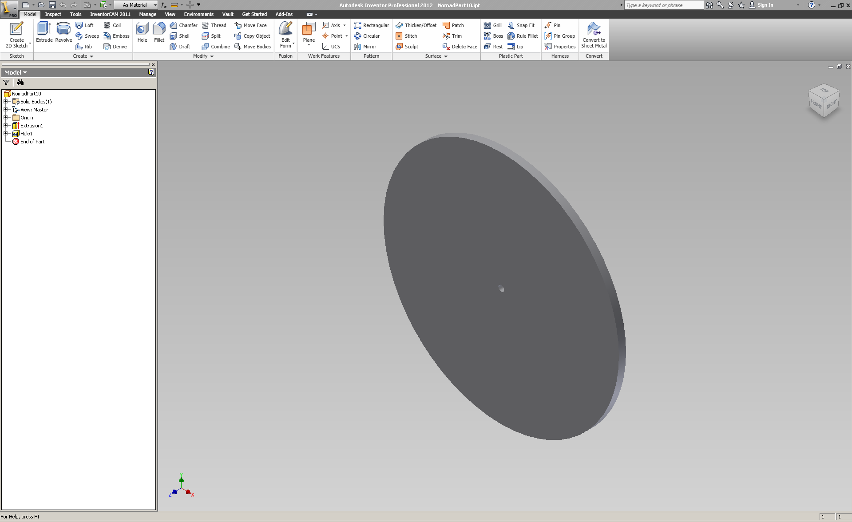The image size is (852, 522).
Task: Open the Tools ribbon tab
Action: (x=75, y=14)
